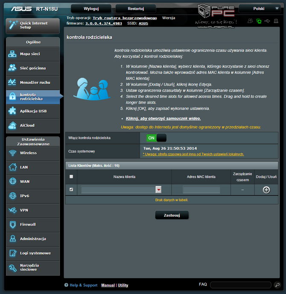Select Administracja in the sidebar
The width and height of the screenshot is (286, 294).
click(x=33, y=239)
